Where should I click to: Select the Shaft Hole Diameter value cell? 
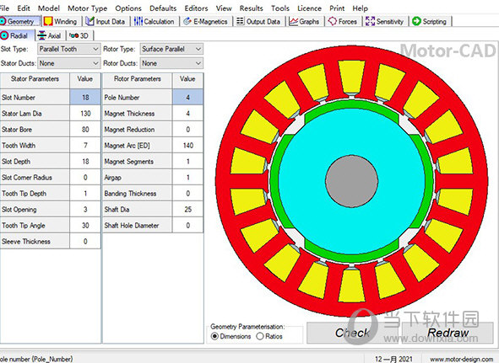(187, 225)
